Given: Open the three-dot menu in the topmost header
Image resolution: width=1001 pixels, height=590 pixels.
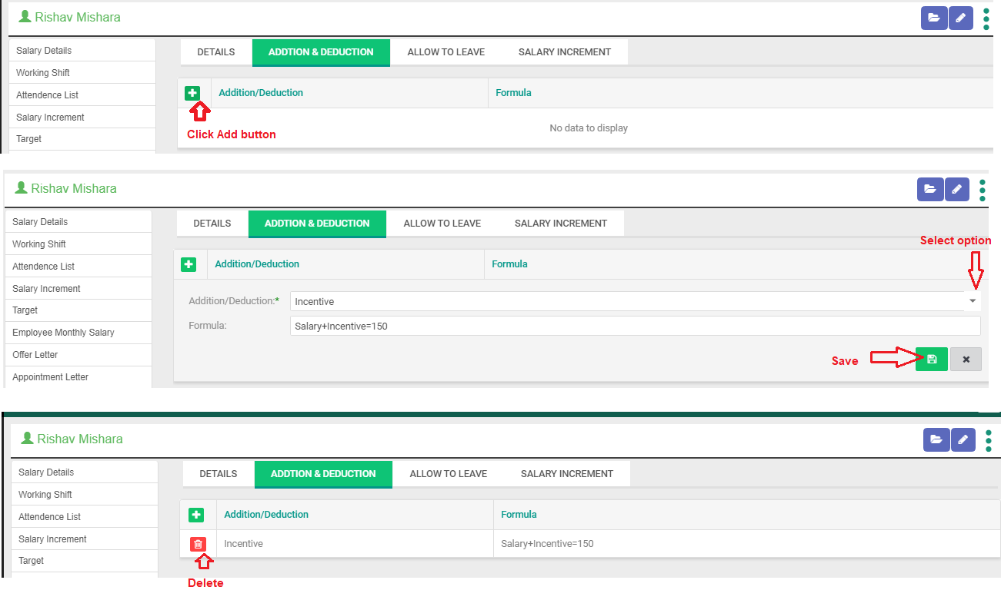Looking at the screenshot, I should (x=986, y=18).
